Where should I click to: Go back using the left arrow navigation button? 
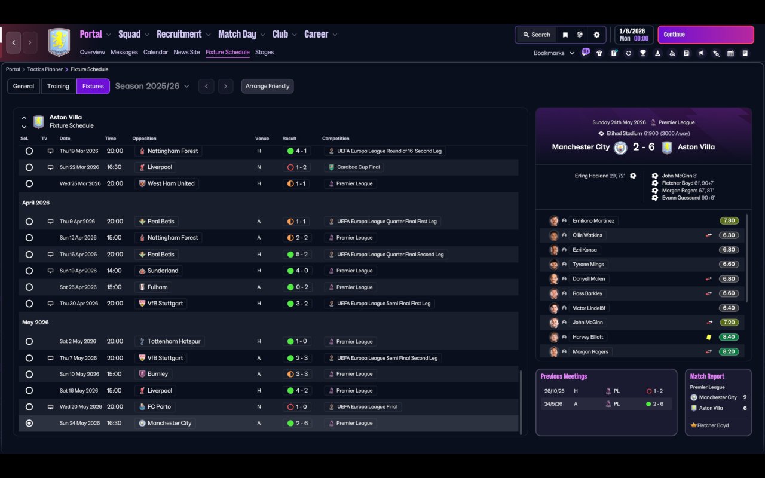(x=14, y=42)
